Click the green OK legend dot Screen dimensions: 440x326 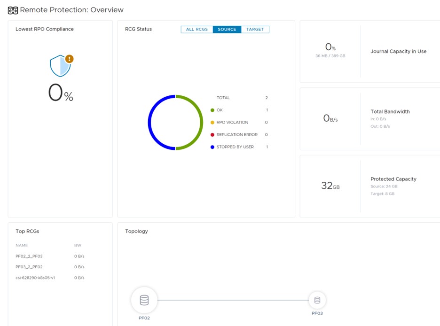pos(212,110)
